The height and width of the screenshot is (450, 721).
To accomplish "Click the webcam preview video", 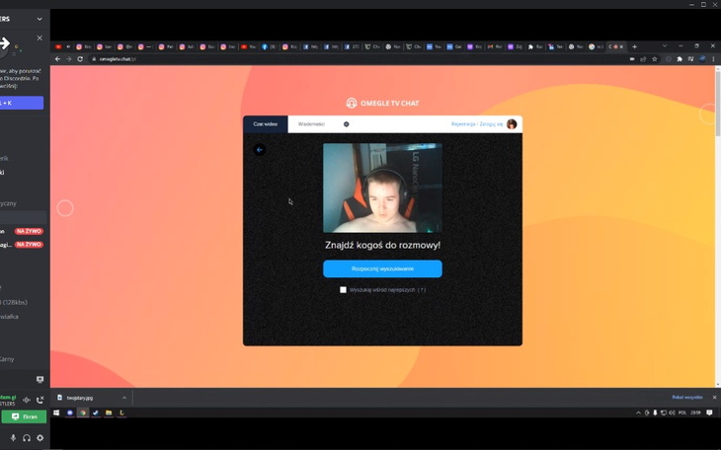I will pos(382,188).
